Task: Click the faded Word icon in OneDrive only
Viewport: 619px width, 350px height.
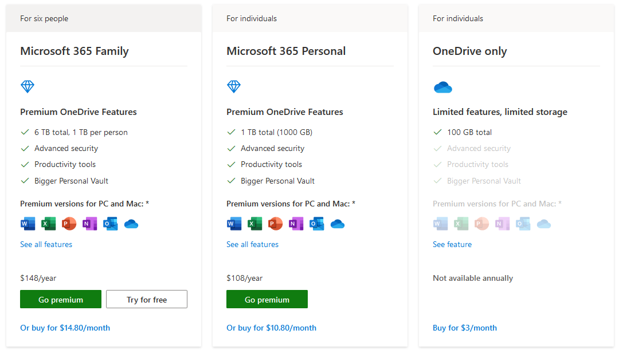Action: 440,224
